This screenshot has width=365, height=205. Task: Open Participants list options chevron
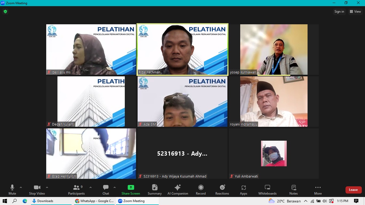[x=90, y=187]
